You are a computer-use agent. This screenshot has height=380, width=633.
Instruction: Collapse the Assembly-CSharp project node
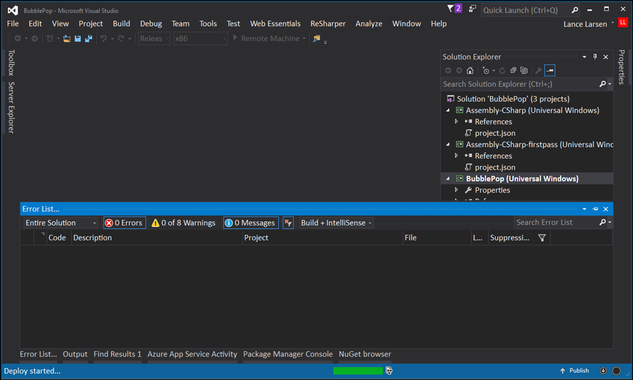448,110
